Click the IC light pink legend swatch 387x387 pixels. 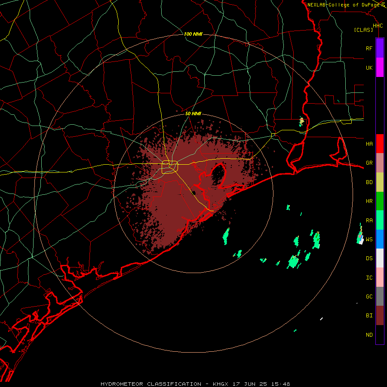380,277
